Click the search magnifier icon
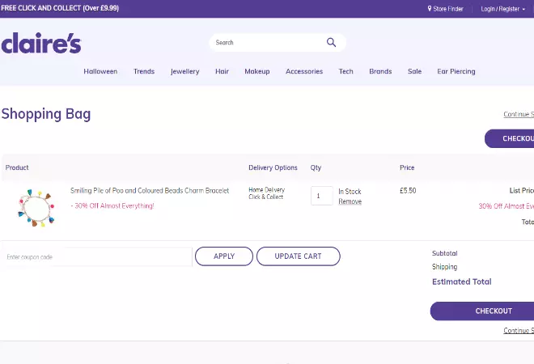Viewport: 534px width, 364px height. [331, 42]
